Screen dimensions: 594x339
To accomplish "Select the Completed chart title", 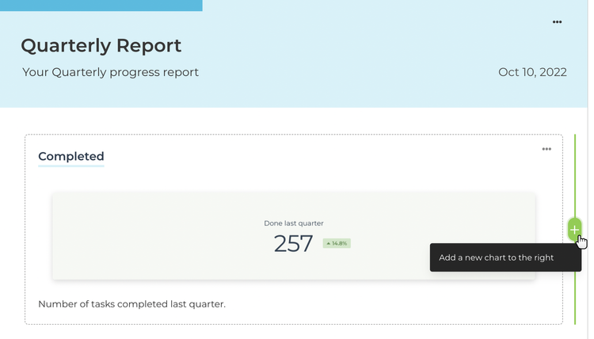I will 70,156.
